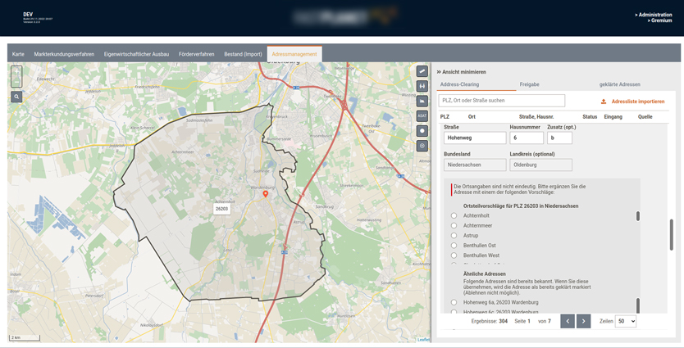The width and height of the screenshot is (684, 348).
Task: Choose the Astrup district radio button
Action: pyautogui.click(x=454, y=236)
